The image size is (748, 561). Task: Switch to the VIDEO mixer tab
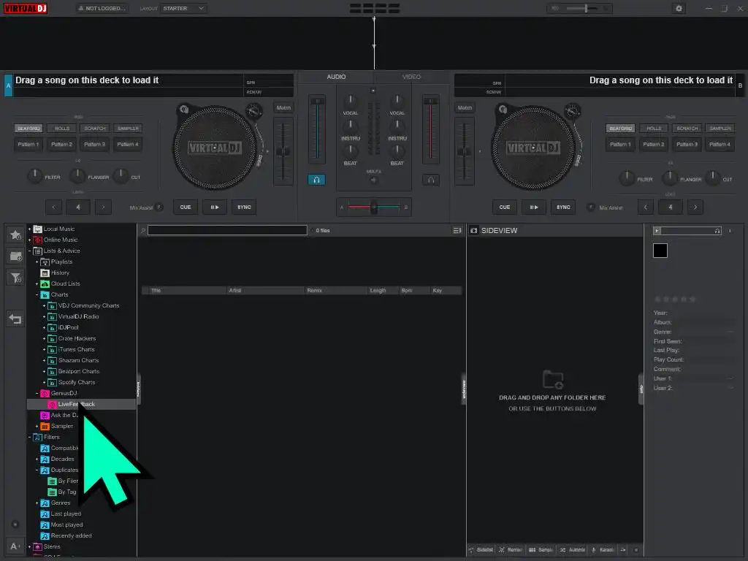coord(411,77)
